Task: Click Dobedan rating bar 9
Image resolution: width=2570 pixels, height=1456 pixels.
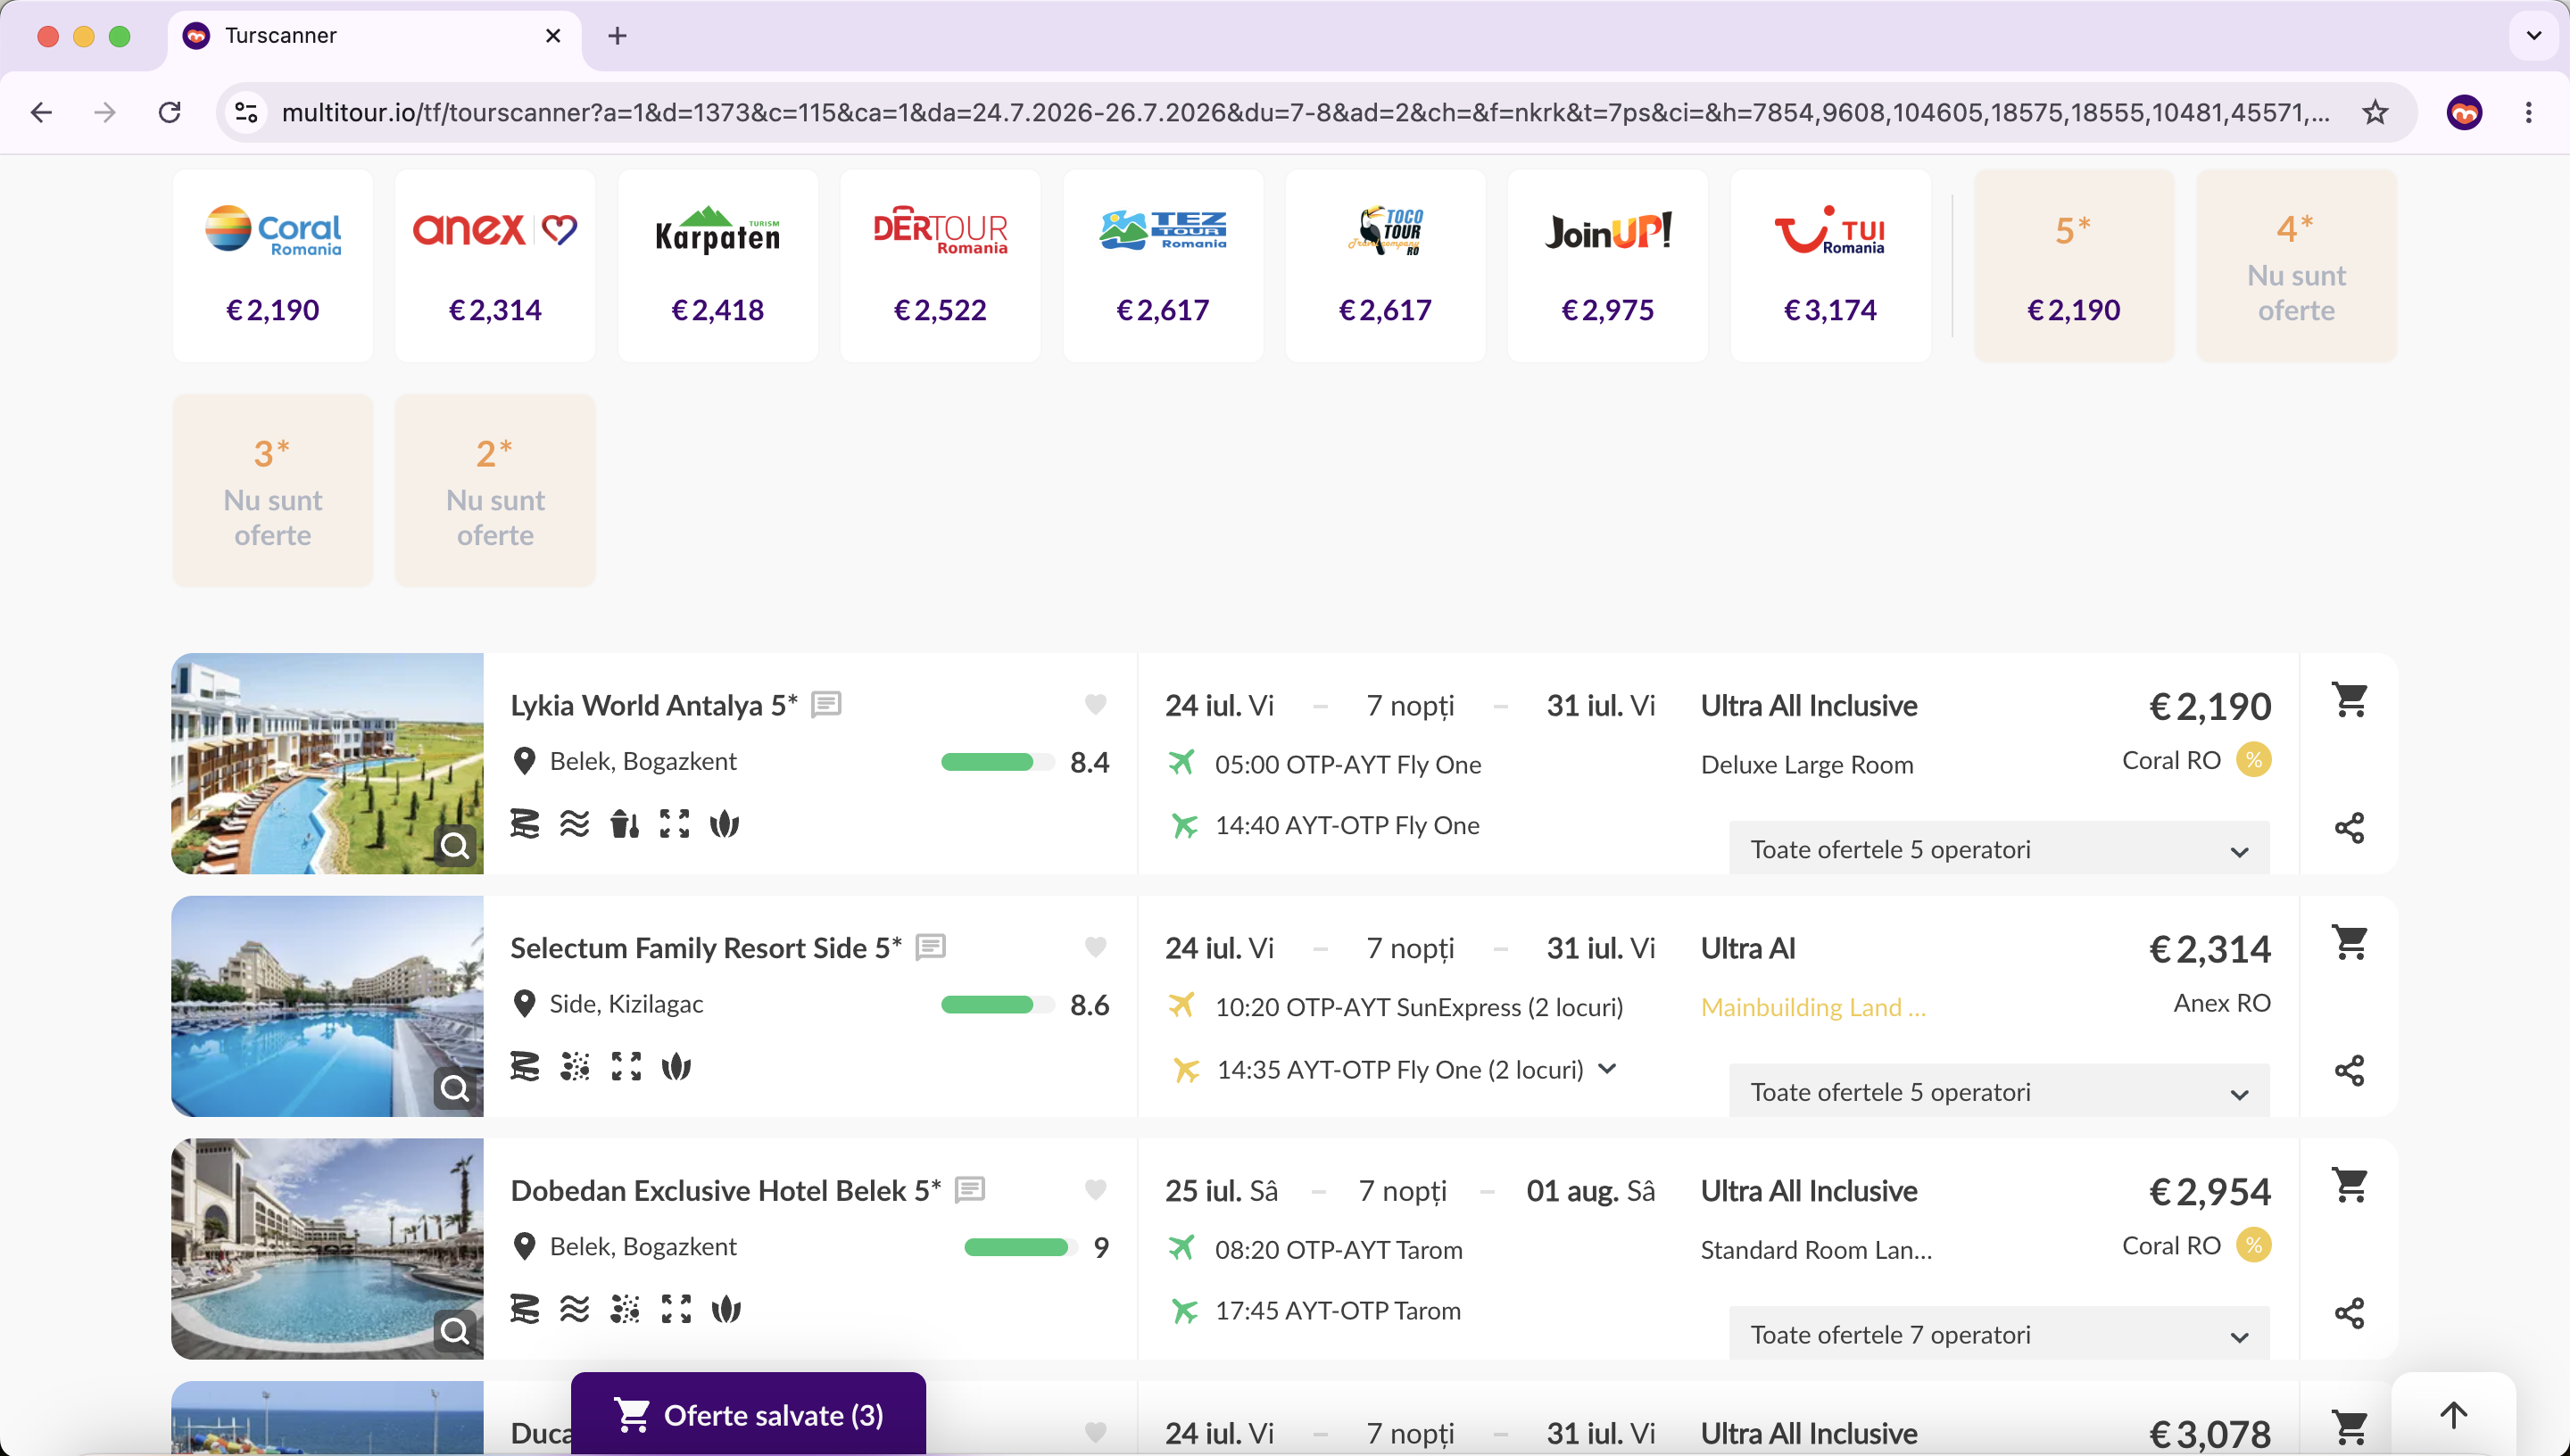Action: pos(1020,1247)
